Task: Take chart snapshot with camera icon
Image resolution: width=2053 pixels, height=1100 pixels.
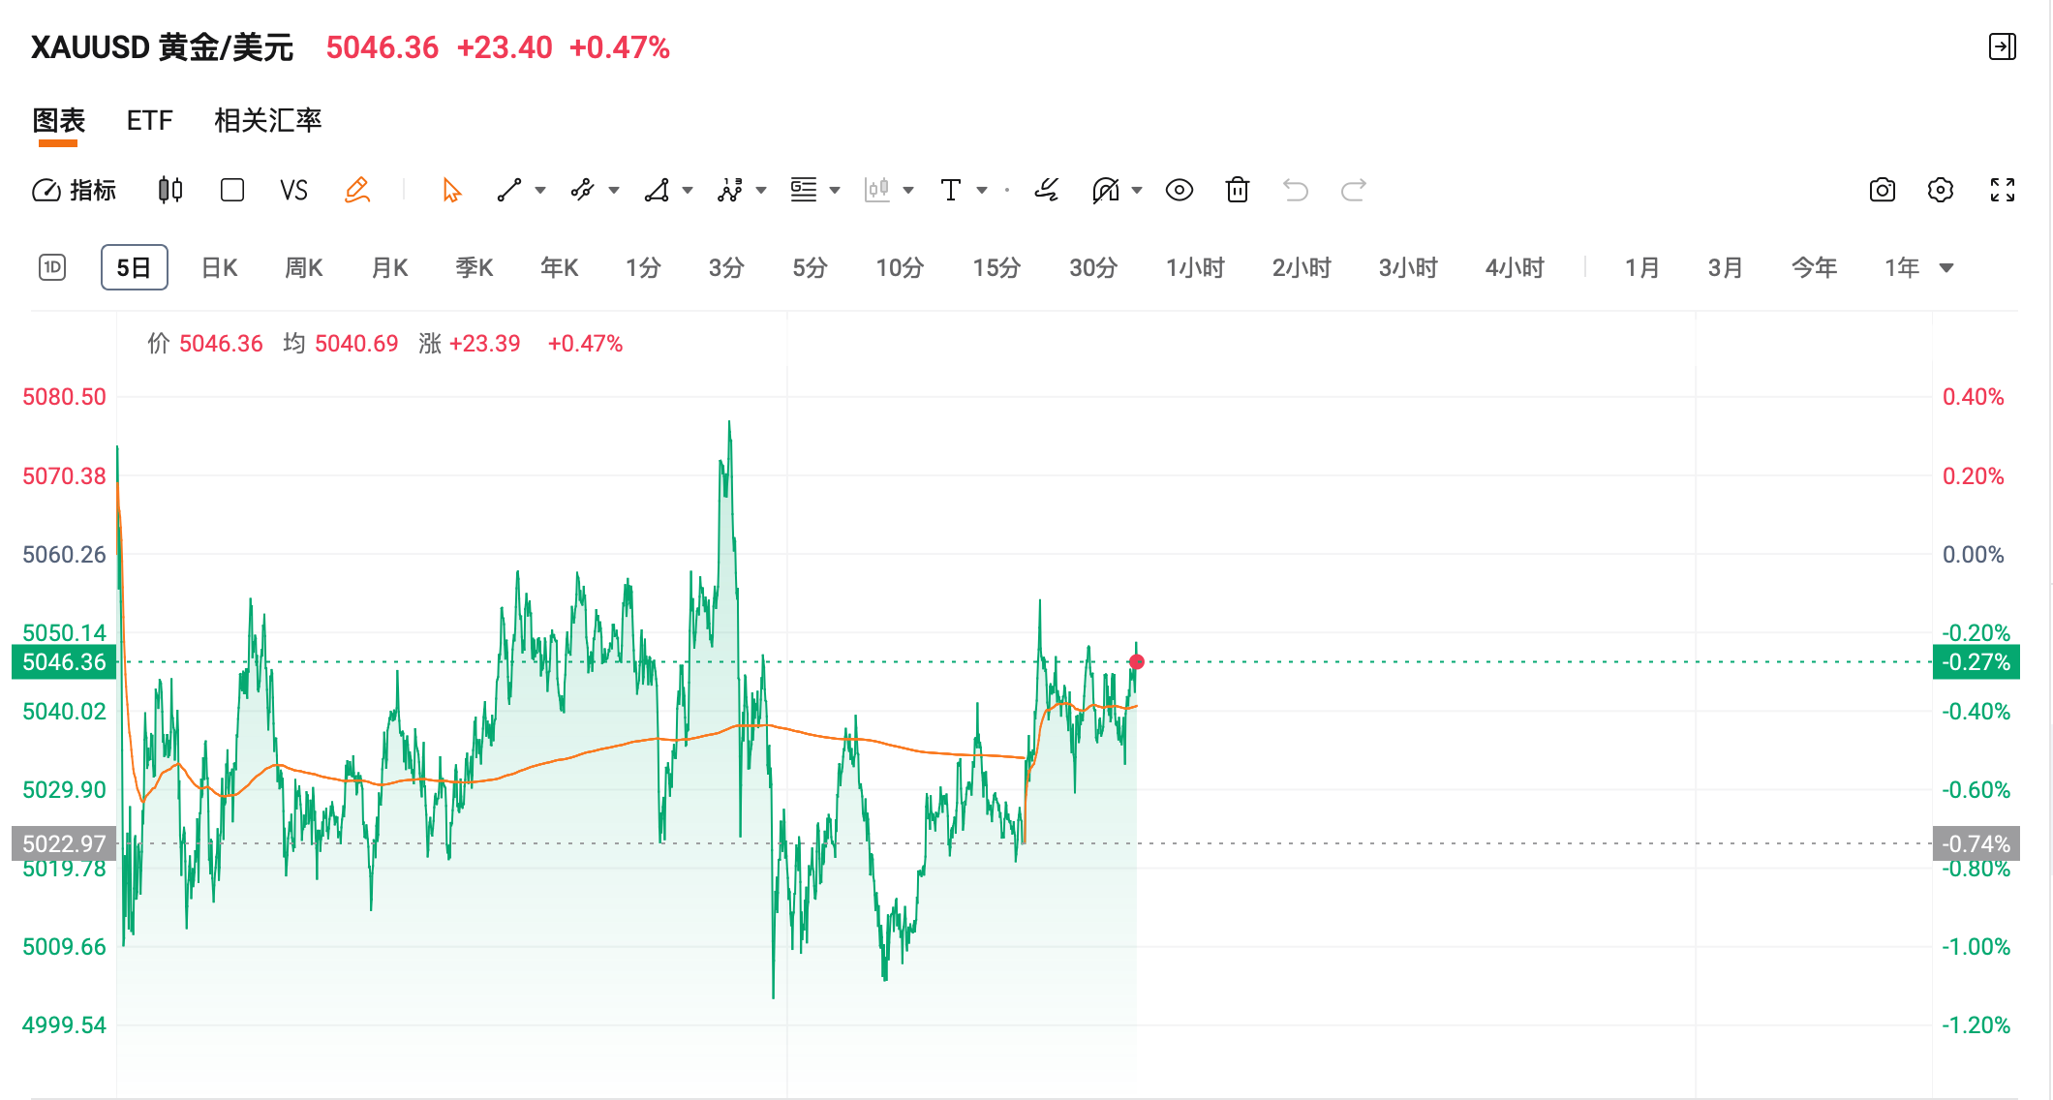Action: pos(1882,190)
